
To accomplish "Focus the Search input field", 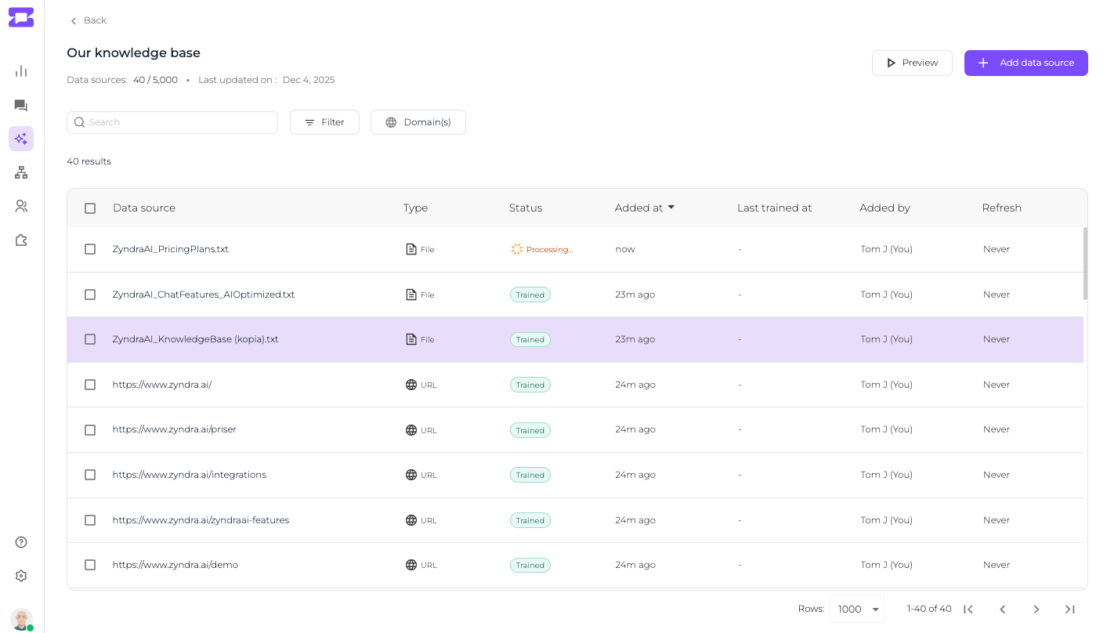I will pos(172,122).
